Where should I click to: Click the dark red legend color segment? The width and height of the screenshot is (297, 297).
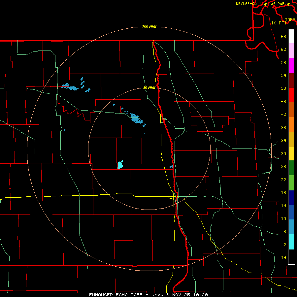pyautogui.click(x=291, y=81)
